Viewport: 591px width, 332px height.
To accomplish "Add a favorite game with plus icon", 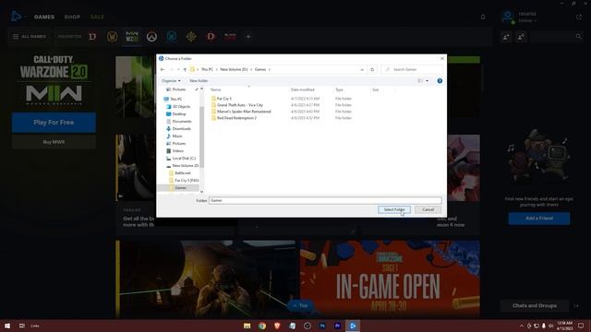I will tap(248, 37).
